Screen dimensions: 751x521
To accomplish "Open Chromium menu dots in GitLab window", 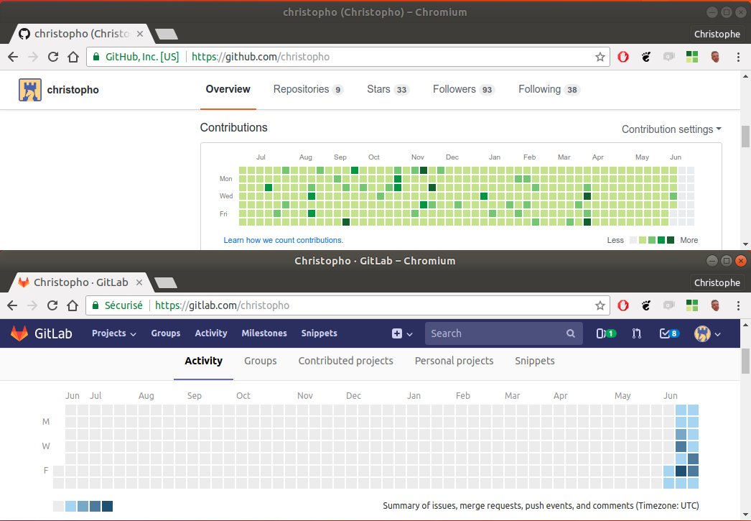I will click(738, 306).
